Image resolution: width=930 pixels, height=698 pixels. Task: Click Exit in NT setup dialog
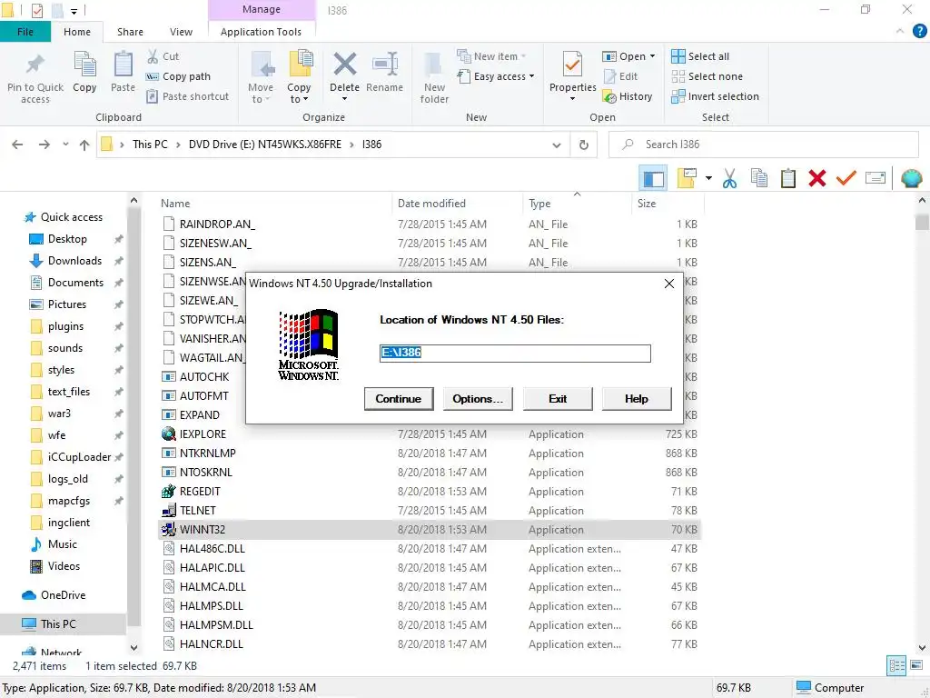click(558, 399)
